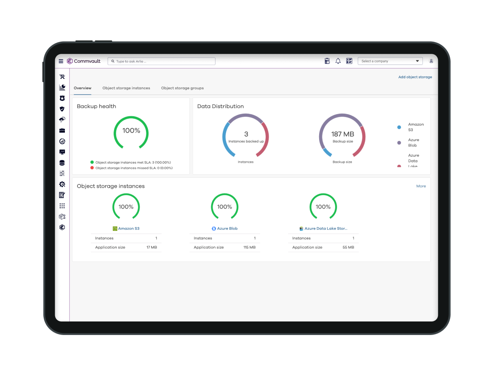Click the More link in instances panel

coord(421,186)
